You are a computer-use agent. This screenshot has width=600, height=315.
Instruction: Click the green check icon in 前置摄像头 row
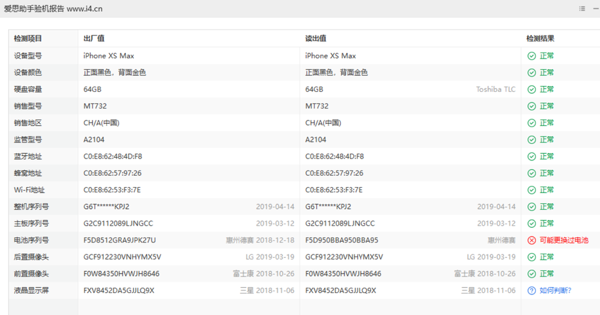click(531, 274)
